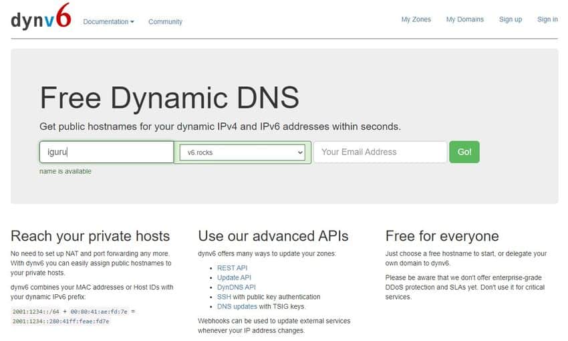Open the Documentation dropdown menu
The height and width of the screenshot is (341, 568).
108,22
